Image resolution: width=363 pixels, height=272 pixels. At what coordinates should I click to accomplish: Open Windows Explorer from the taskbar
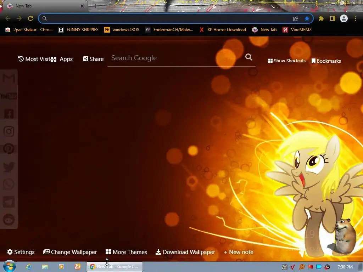coord(45,267)
